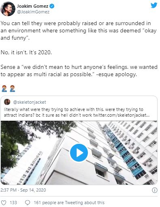Click the Twitter bird logo
The image size is (160, 207).
154,5
